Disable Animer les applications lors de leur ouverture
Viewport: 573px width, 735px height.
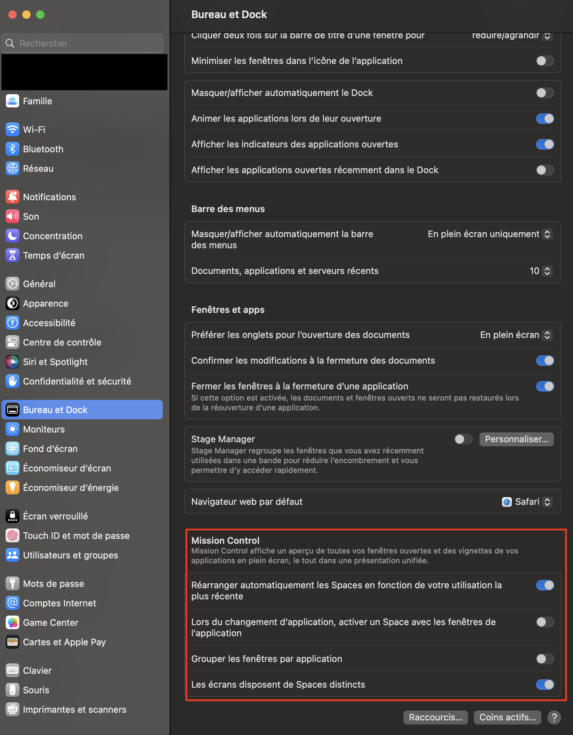click(545, 119)
